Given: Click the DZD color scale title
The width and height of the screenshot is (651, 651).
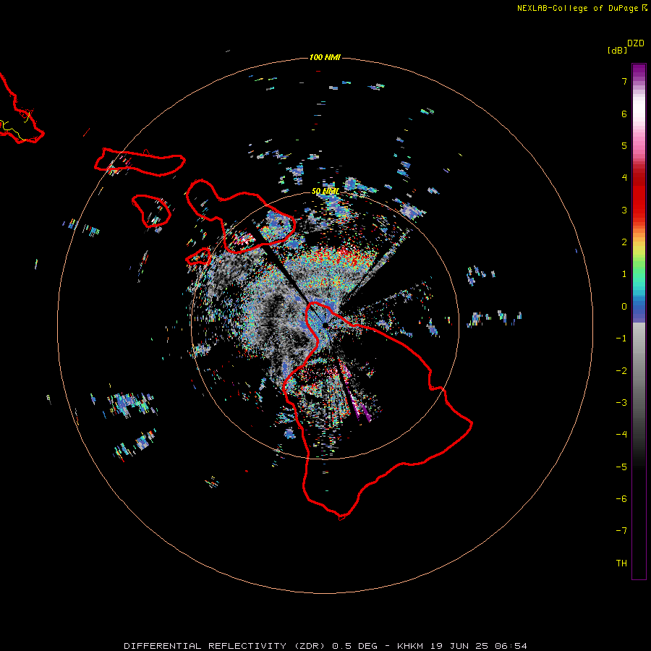Looking at the screenshot, I should 636,43.
